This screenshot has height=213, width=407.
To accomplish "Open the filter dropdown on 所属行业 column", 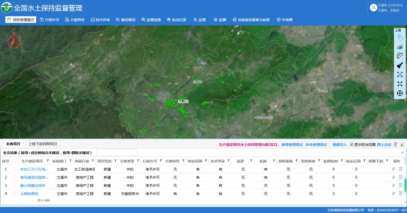I will coord(93,161).
